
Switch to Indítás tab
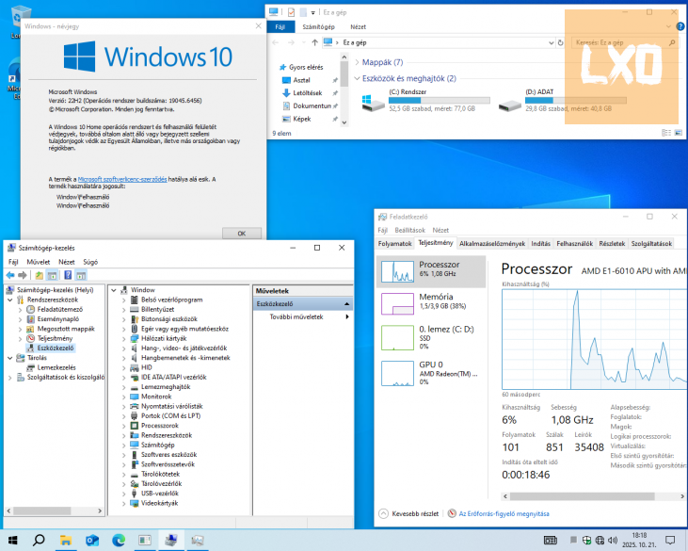540,243
